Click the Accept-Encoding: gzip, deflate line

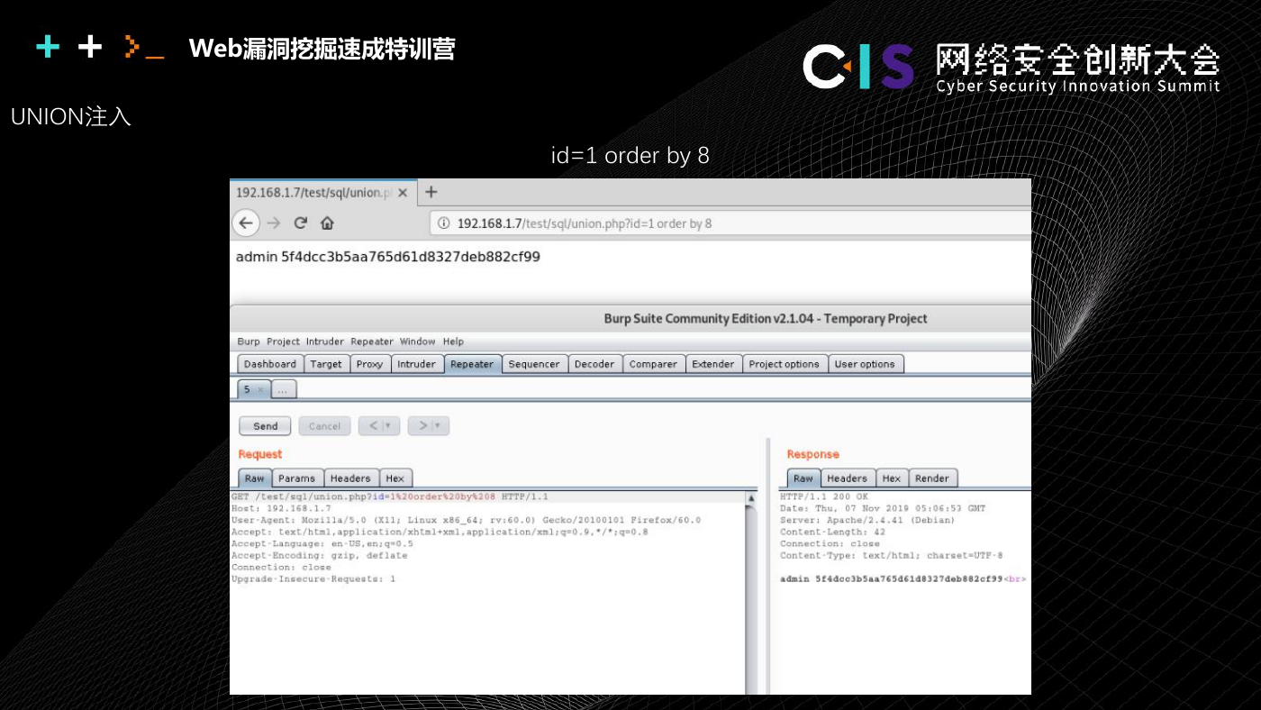coord(320,556)
